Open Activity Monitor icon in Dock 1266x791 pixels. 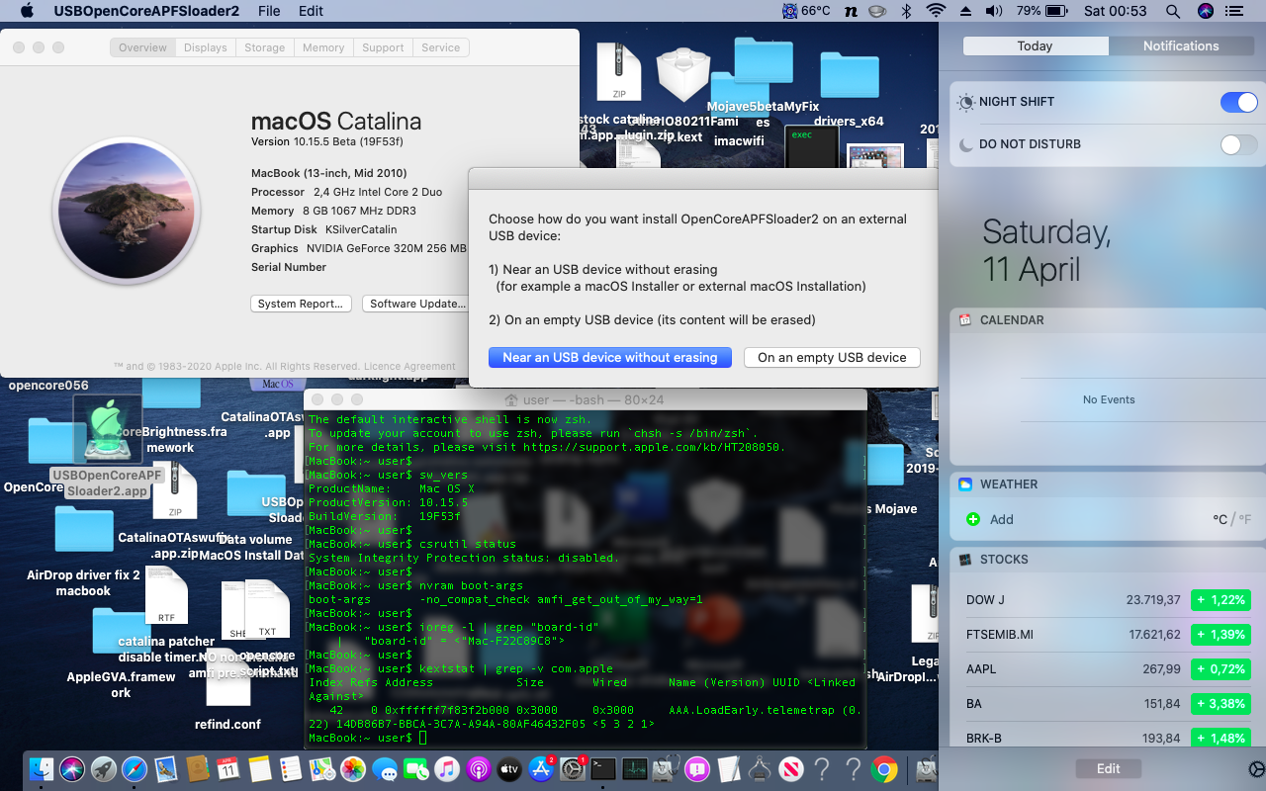coord(635,768)
